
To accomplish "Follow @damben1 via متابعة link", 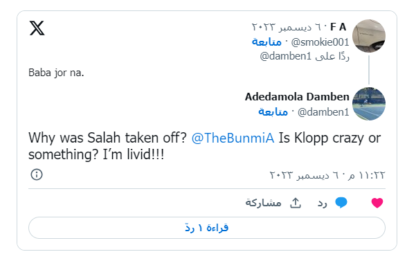I will [273, 112].
